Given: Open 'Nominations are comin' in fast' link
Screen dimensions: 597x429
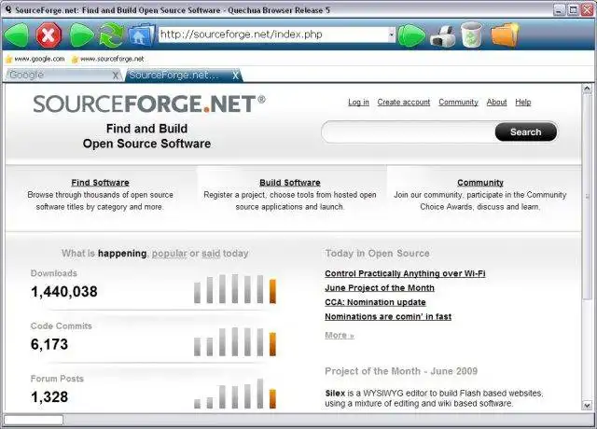Looking at the screenshot, I should [x=388, y=316].
